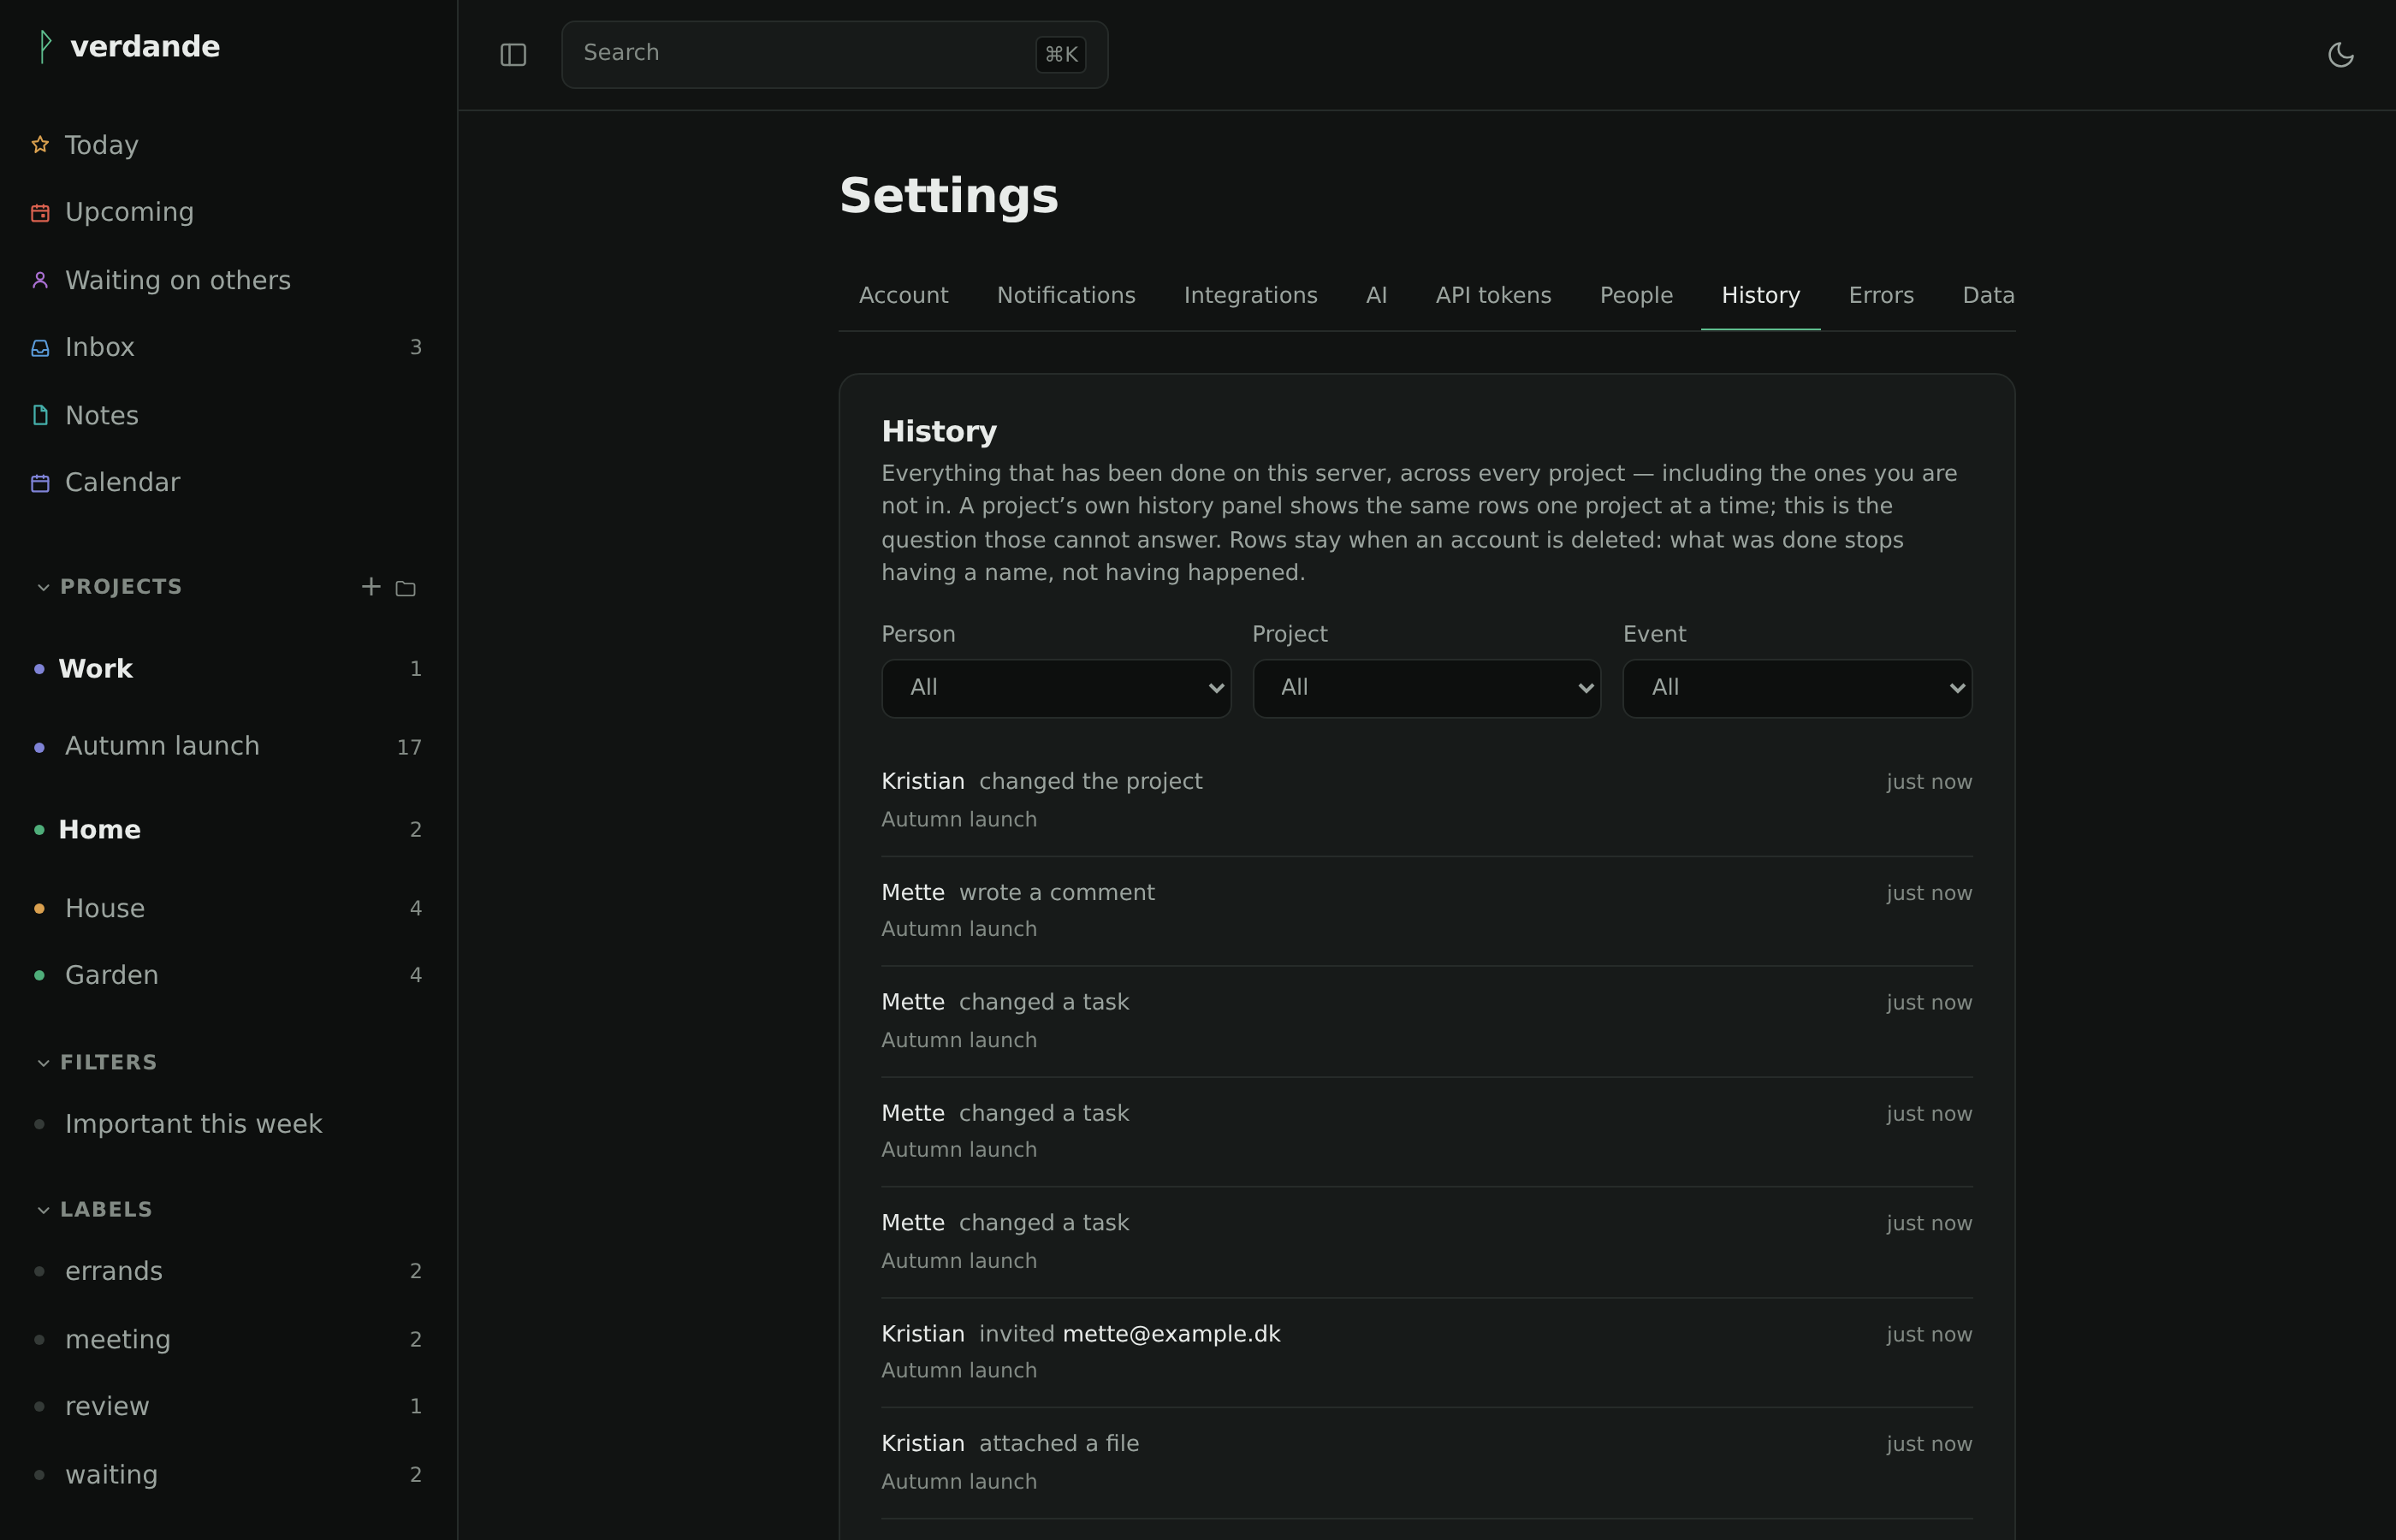Open the errands label

(228, 1272)
